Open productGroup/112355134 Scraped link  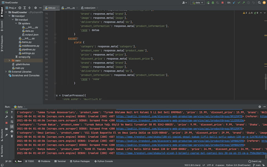click(x=180, y=121)
